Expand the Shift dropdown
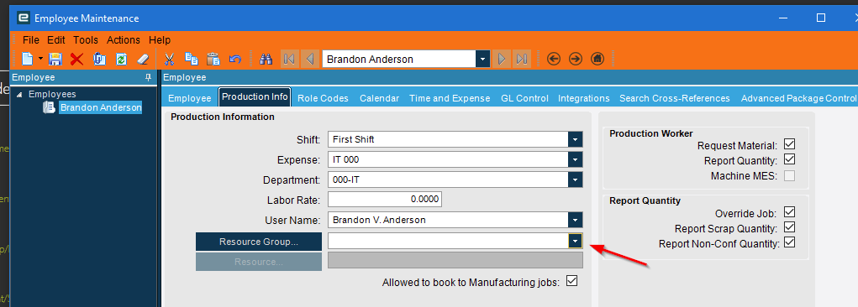 [x=575, y=139]
